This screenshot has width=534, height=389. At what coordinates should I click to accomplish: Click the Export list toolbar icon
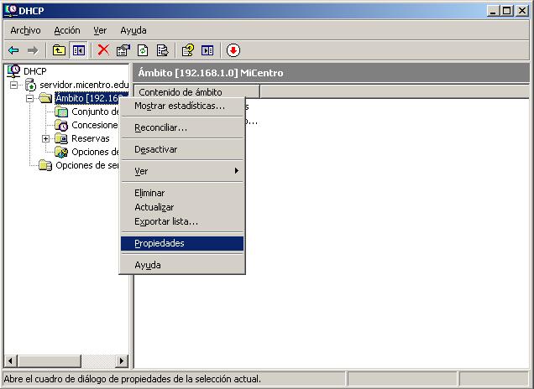162,50
